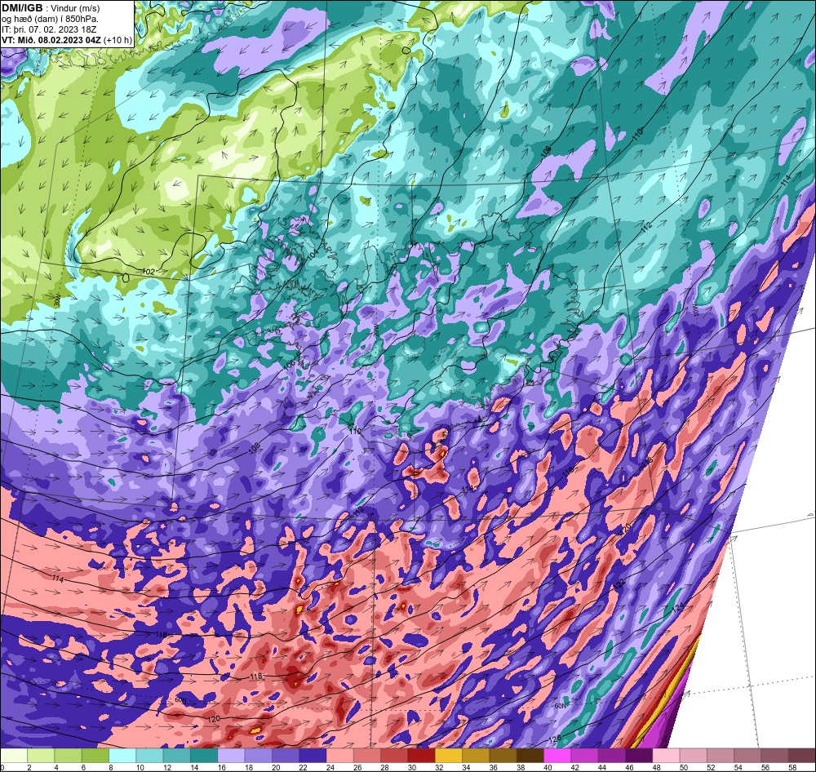Select the 34–36 m/s mustard swatch

475,755
